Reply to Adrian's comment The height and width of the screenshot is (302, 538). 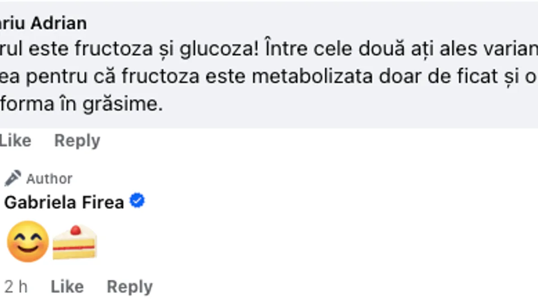tap(77, 140)
